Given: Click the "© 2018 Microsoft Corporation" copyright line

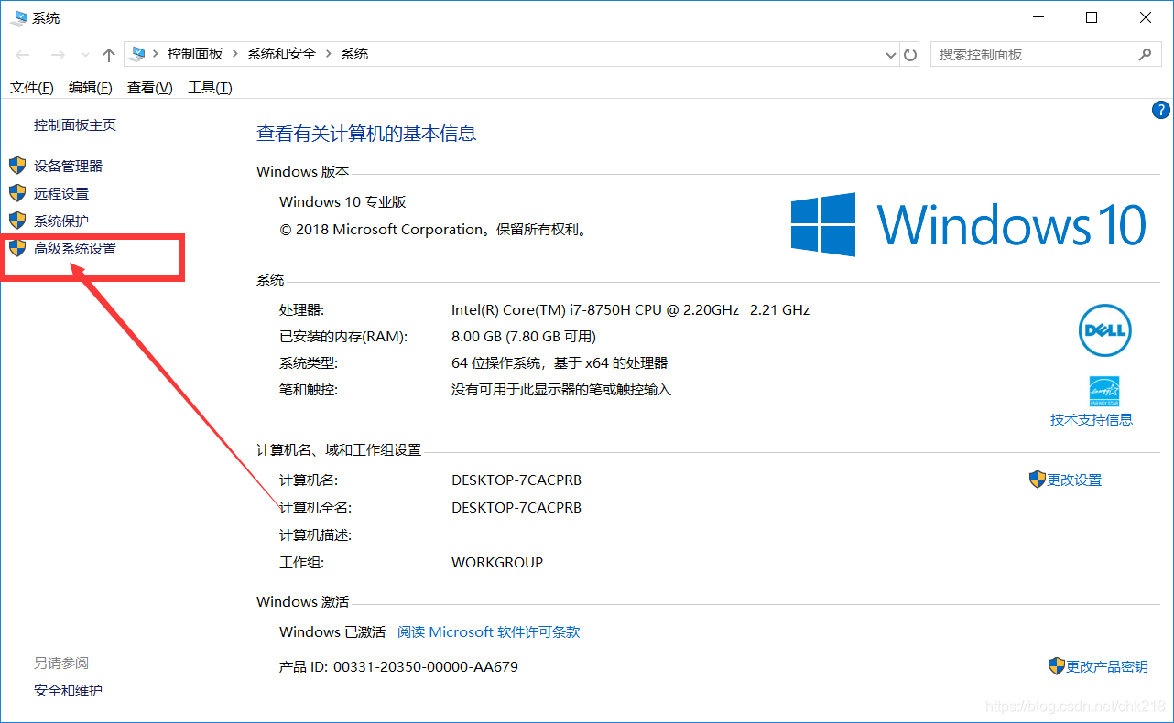Looking at the screenshot, I should [x=433, y=229].
